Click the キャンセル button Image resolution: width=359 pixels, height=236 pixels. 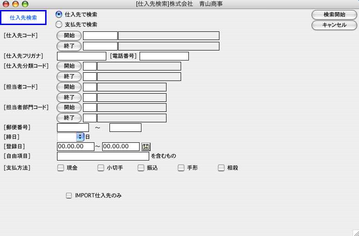point(334,25)
